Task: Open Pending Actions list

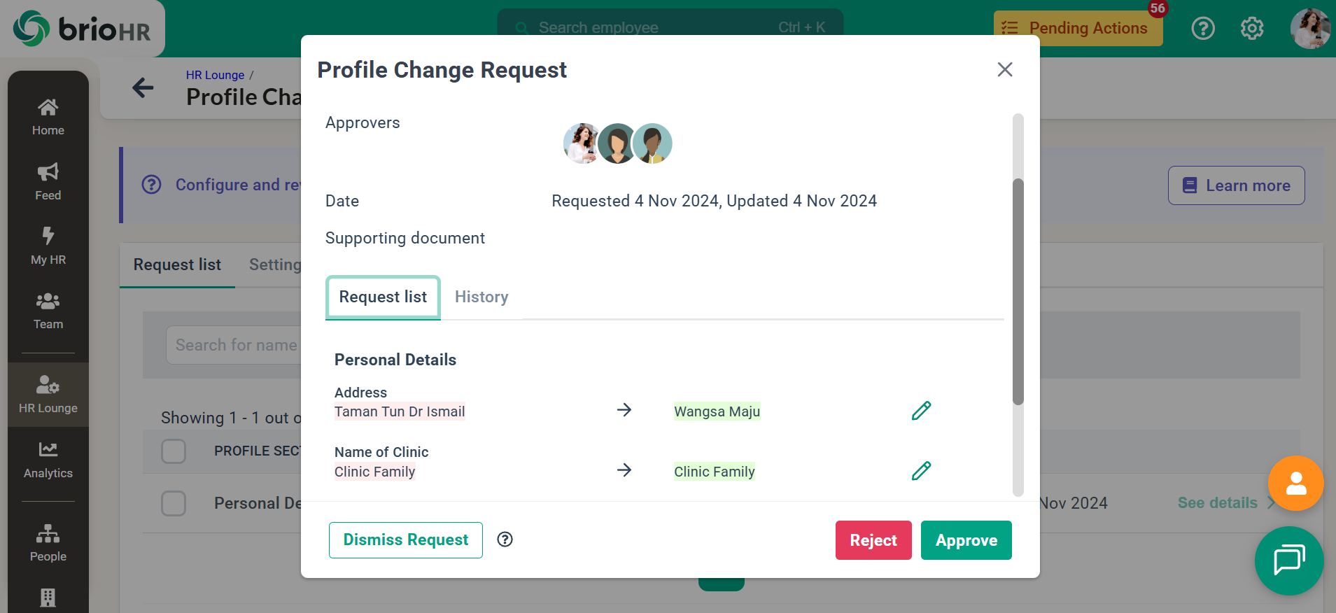Action: [1078, 29]
